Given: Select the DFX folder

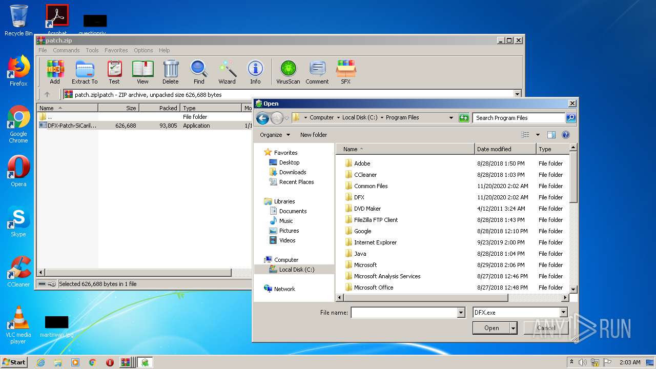Looking at the screenshot, I should pyautogui.click(x=359, y=197).
